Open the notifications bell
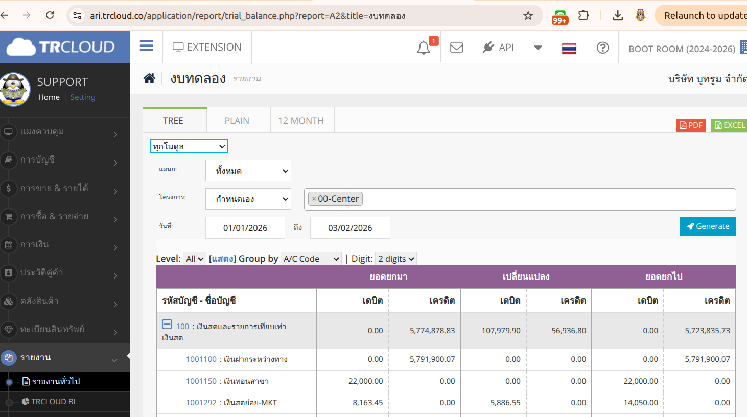Viewport: 747px width, 417px height. point(424,48)
